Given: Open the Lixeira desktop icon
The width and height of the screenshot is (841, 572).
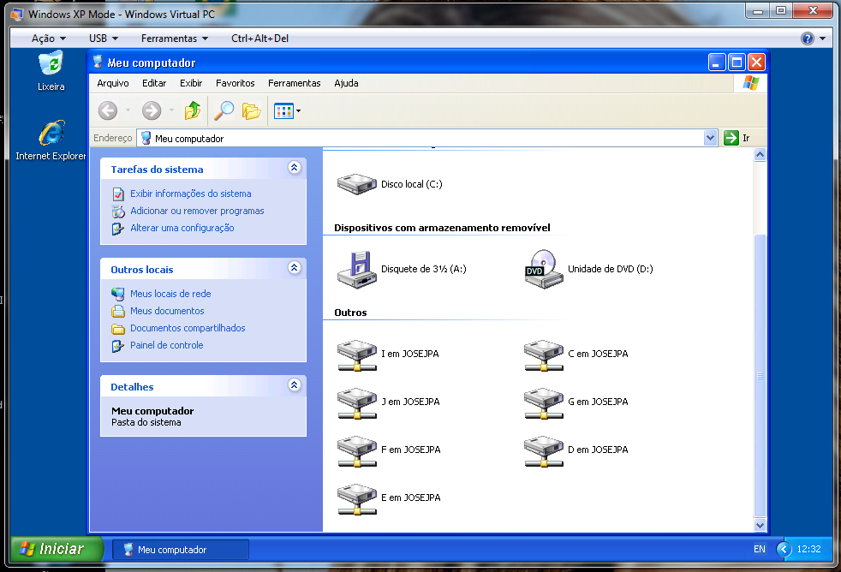Looking at the screenshot, I should click(x=51, y=65).
